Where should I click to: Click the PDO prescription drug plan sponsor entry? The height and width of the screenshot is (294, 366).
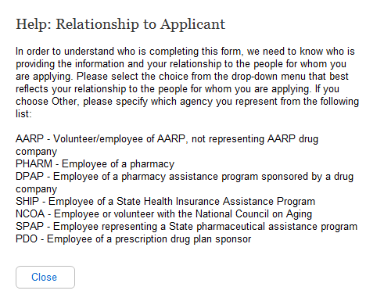coord(133,239)
